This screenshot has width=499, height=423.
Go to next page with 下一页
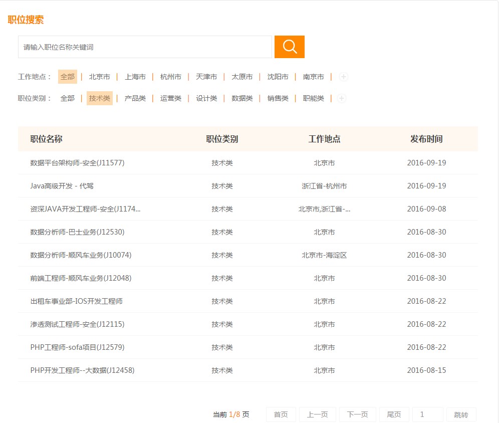pos(357,414)
